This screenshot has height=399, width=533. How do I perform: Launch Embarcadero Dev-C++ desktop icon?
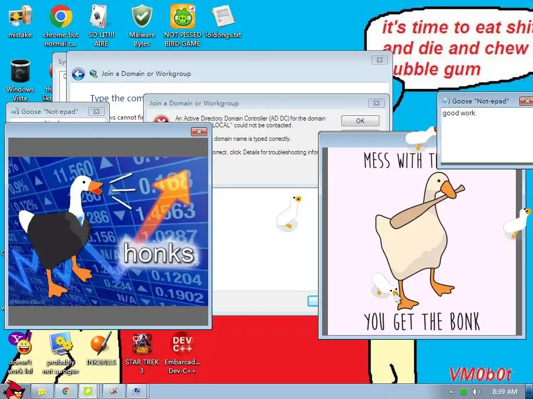(183, 353)
